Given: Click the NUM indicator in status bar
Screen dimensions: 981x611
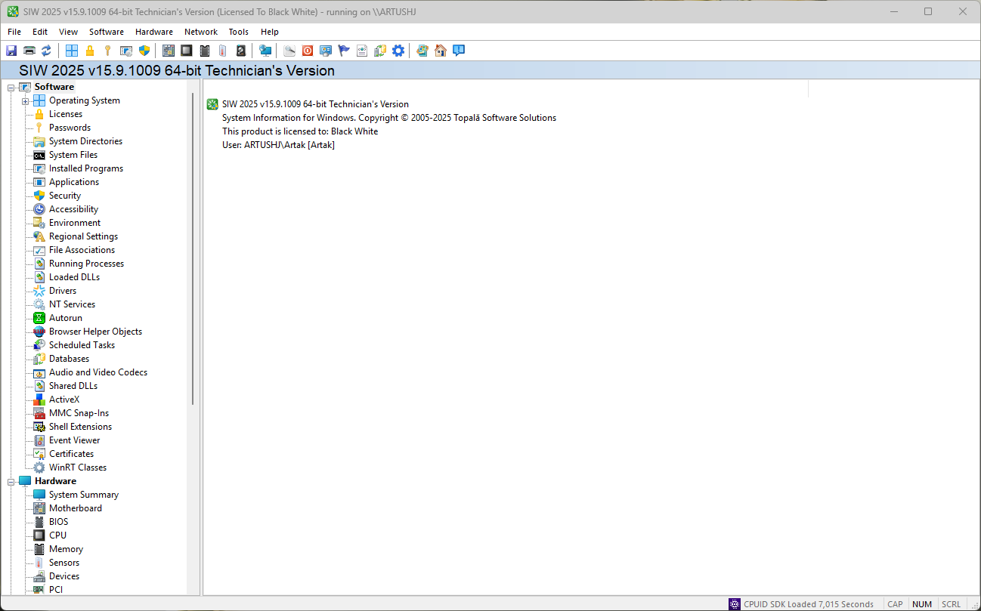Looking at the screenshot, I should (x=921, y=604).
